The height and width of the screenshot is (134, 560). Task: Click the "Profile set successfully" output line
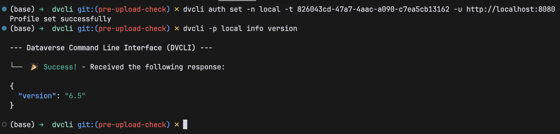[x=60, y=19]
